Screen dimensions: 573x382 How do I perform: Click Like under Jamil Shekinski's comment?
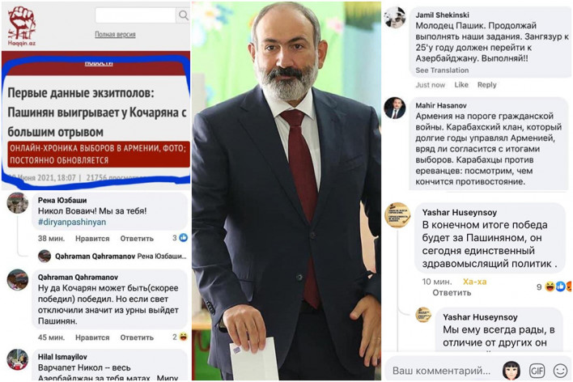pos(461,85)
